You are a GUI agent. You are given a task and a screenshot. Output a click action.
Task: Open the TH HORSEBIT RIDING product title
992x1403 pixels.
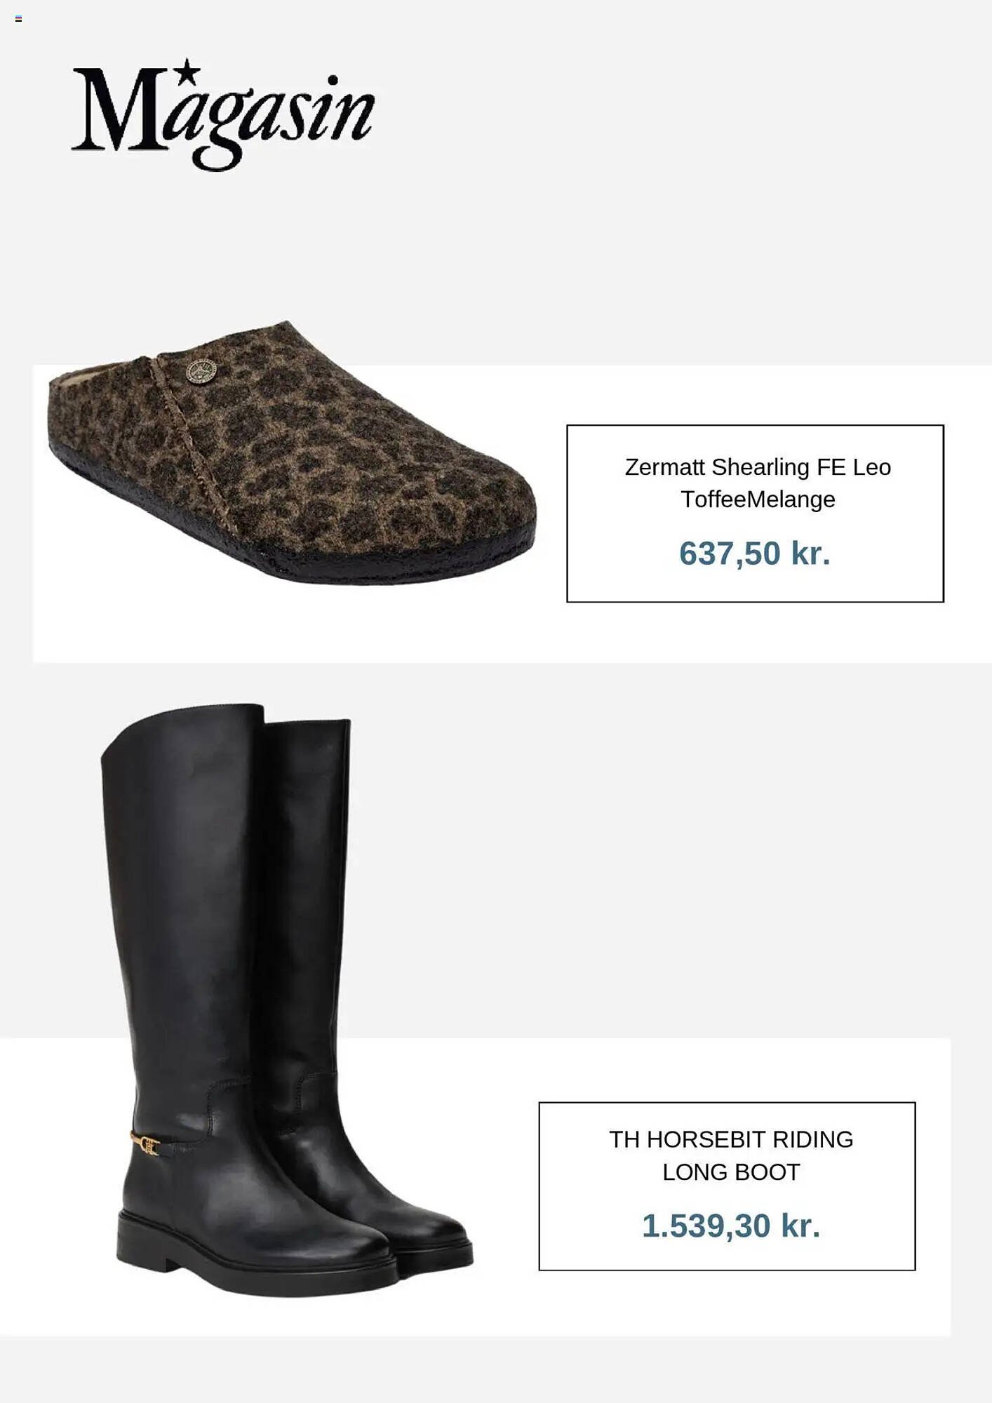[731, 1140]
